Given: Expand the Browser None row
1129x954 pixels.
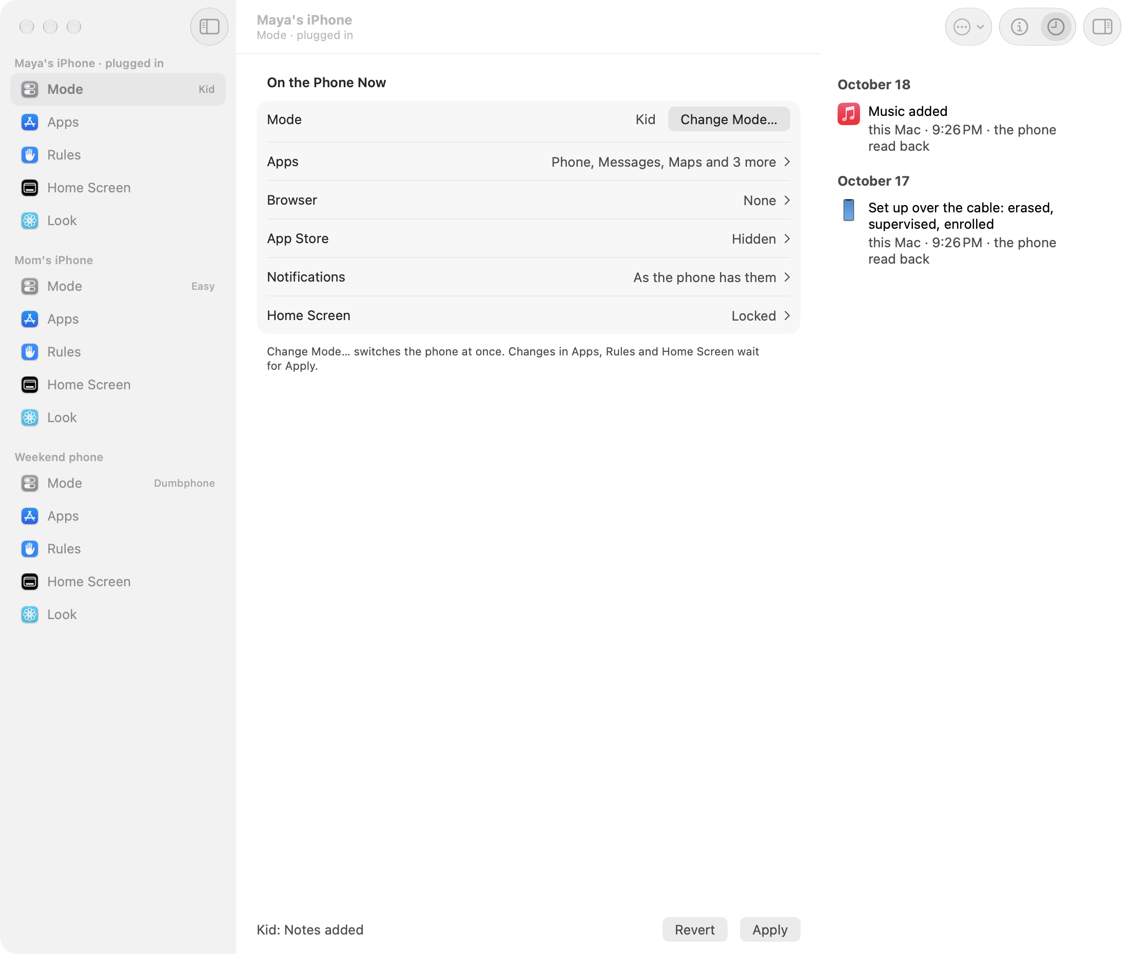Looking at the screenshot, I should click(528, 200).
